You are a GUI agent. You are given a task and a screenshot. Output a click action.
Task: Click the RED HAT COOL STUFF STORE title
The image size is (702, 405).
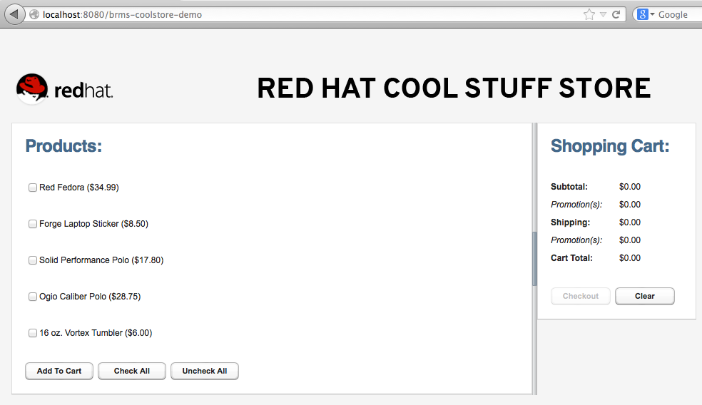(454, 88)
